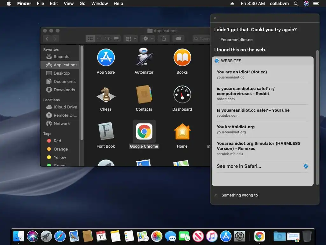The image size is (326, 245).
Task: Select Remote Disc in sidebar
Action: click(x=60, y=115)
